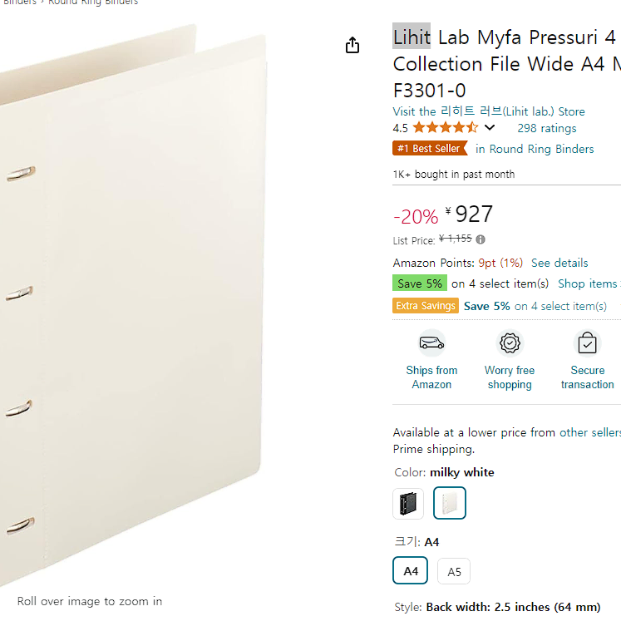Click the star rating icons

pyautogui.click(x=445, y=127)
